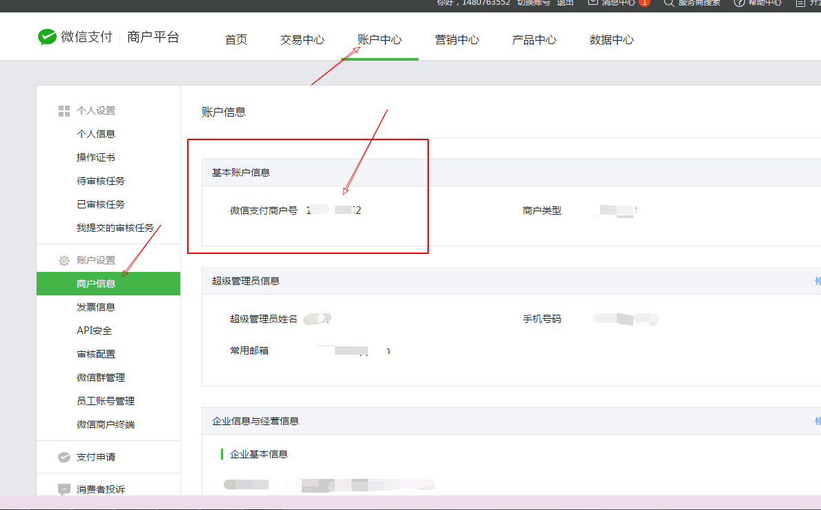Click 账户信息 page heading
This screenshot has height=510, width=821.
pyautogui.click(x=224, y=112)
